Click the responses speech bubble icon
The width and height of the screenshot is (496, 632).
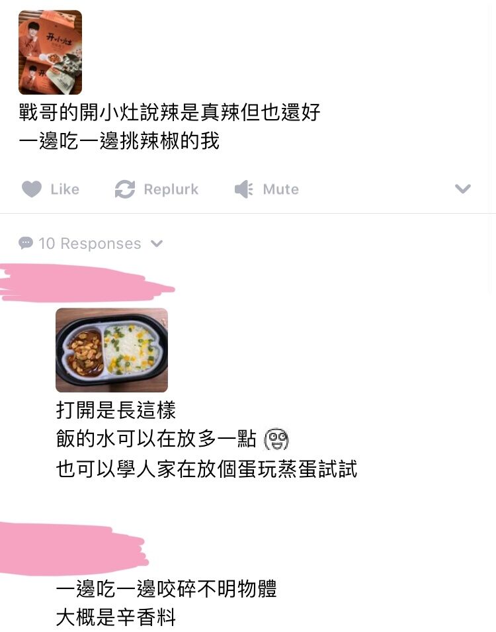click(26, 243)
